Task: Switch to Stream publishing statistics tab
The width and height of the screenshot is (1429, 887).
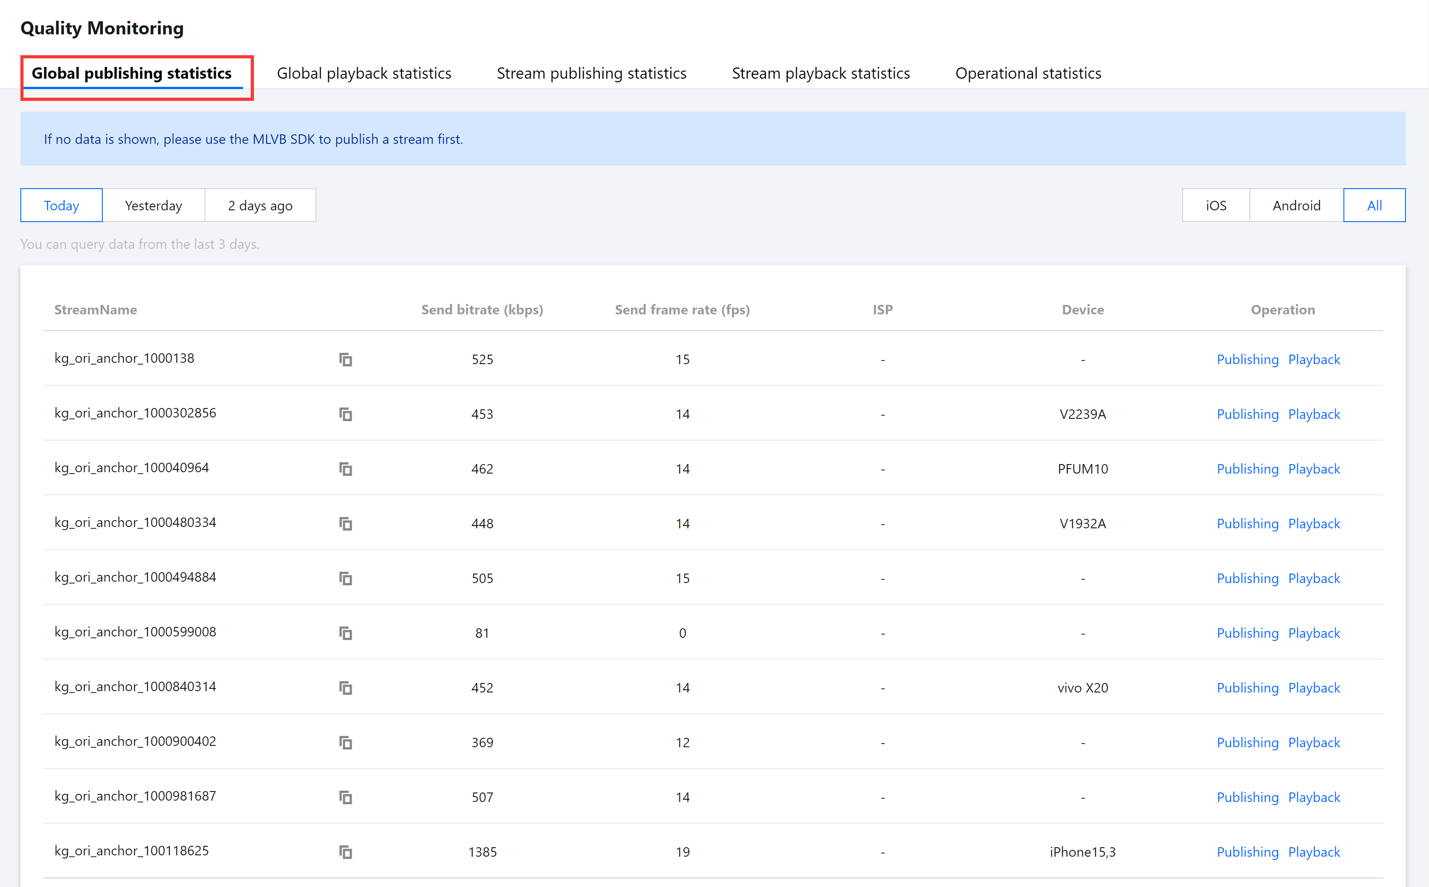Action: pos(591,73)
